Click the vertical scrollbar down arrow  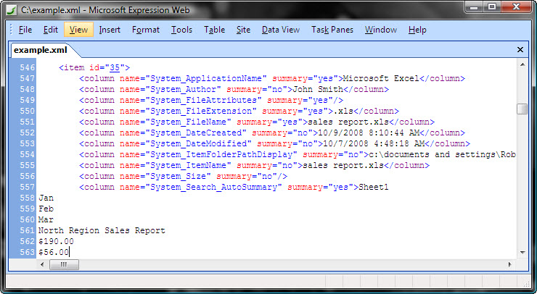coord(522,253)
